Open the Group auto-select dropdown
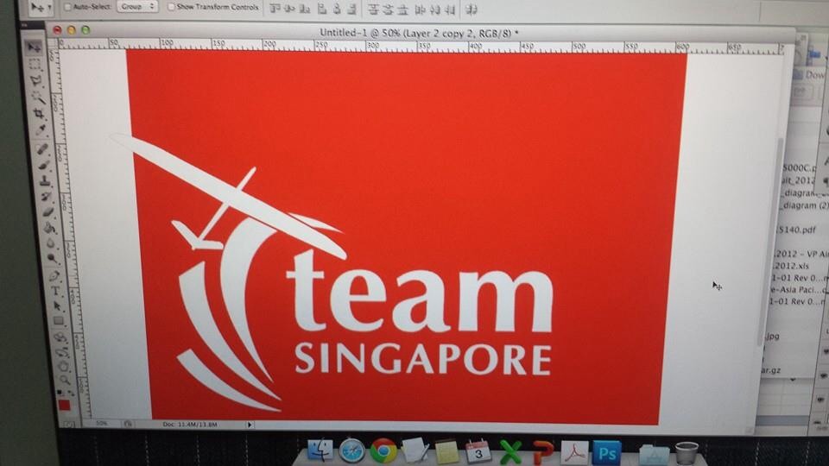This screenshot has width=829, height=466. point(137,6)
